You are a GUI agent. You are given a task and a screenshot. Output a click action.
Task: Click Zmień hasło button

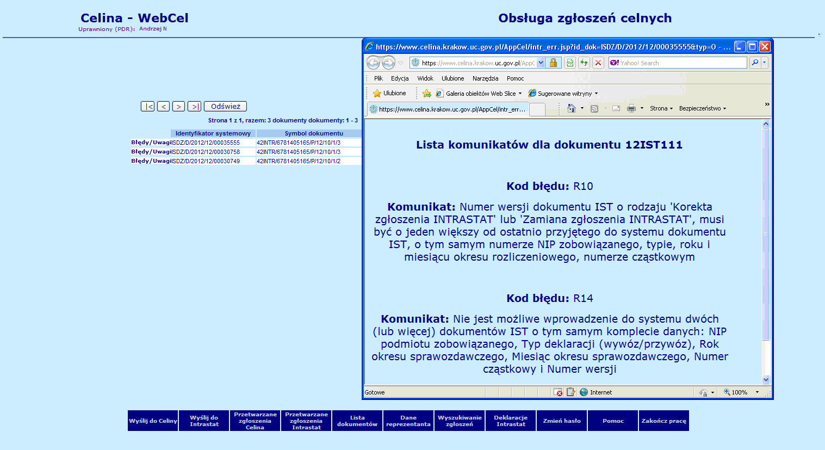coord(562,421)
